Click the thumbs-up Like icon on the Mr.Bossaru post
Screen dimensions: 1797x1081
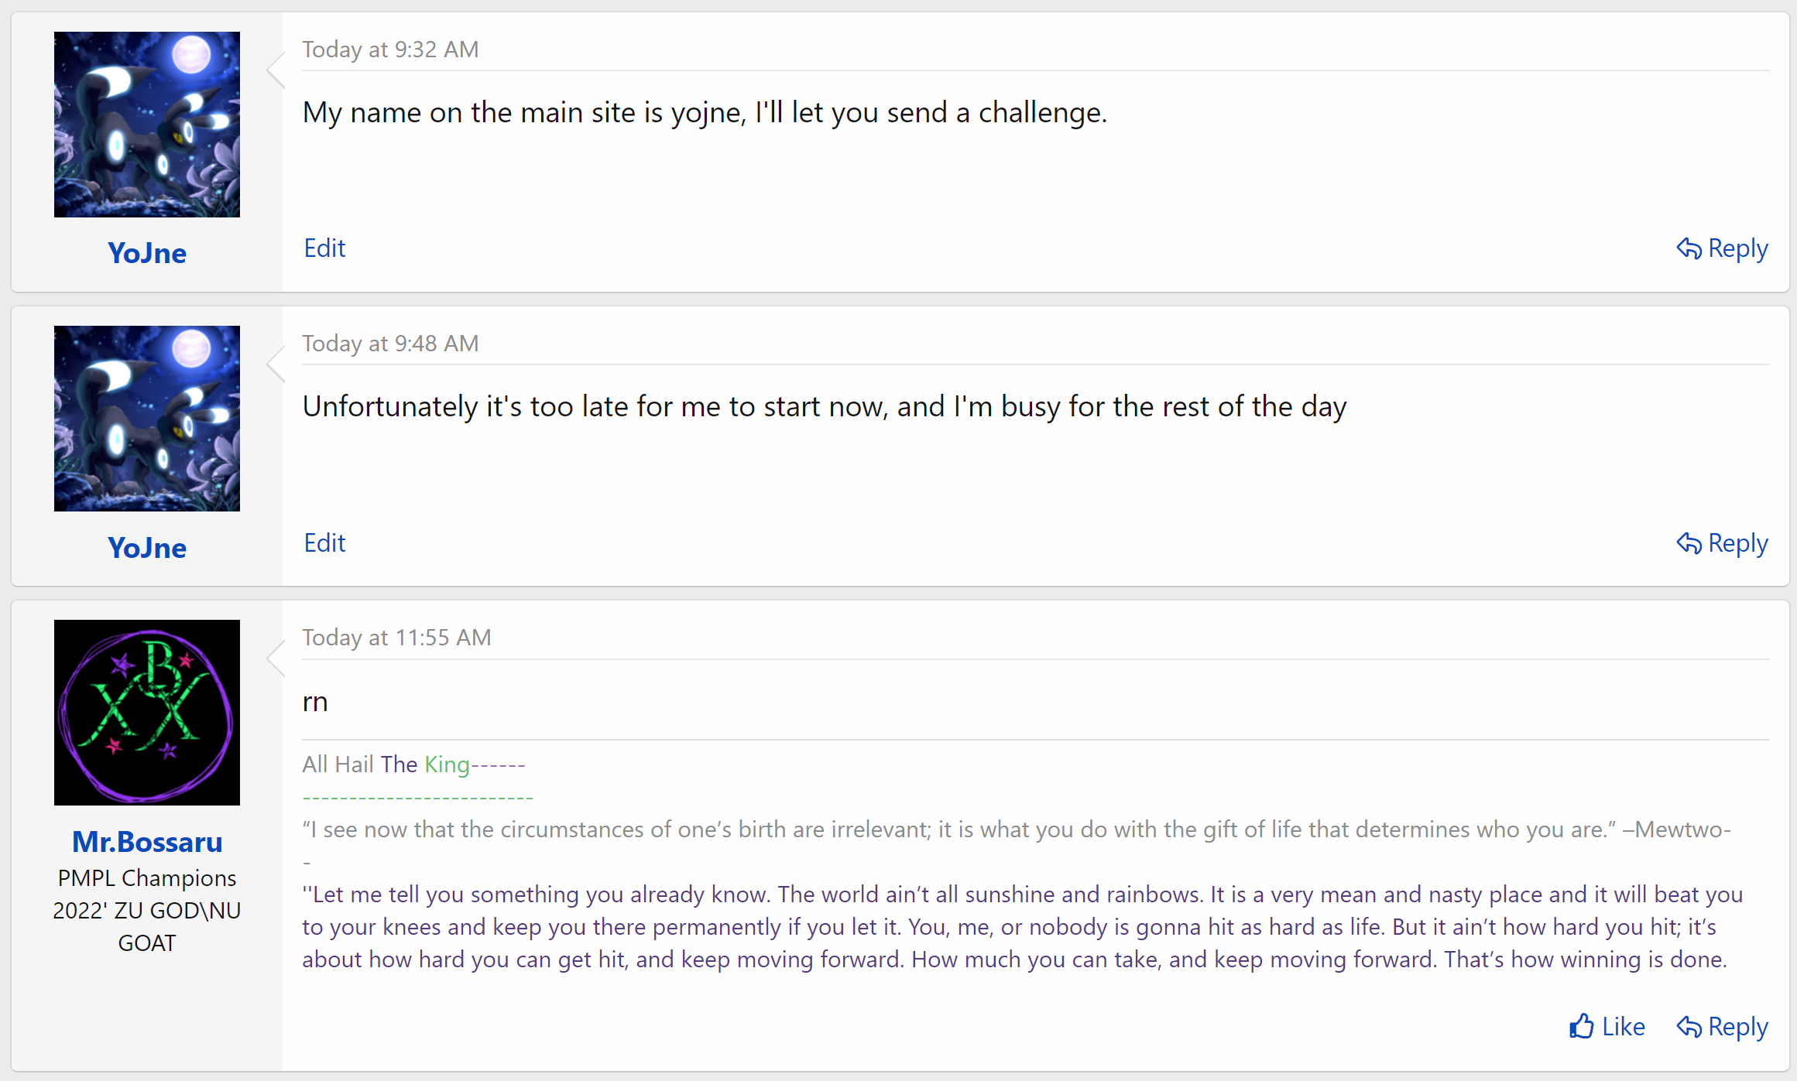[1582, 1026]
